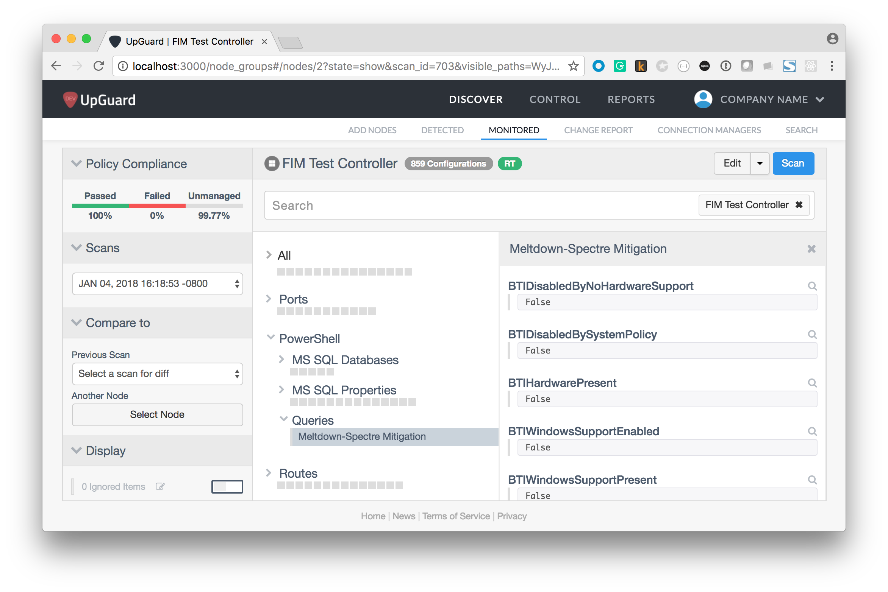
Task: Open the 1Password-style circle extension icon
Action: (726, 66)
